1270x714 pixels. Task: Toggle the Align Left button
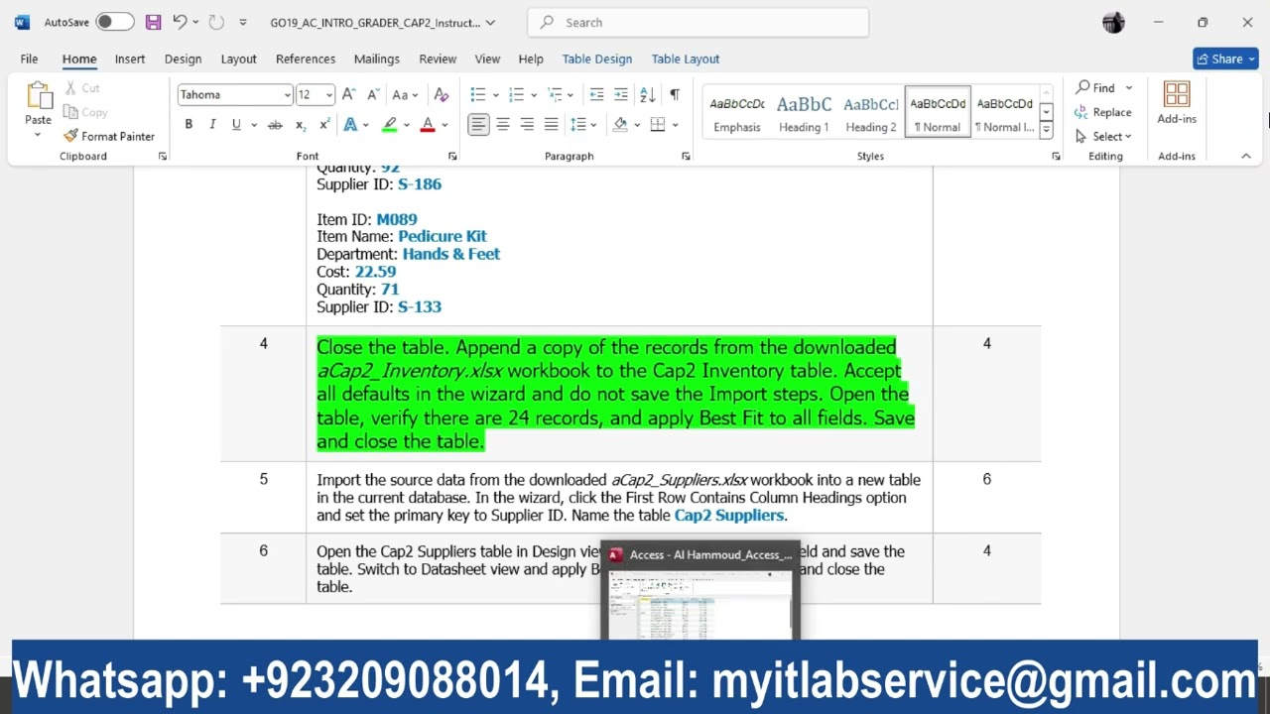[x=478, y=125]
